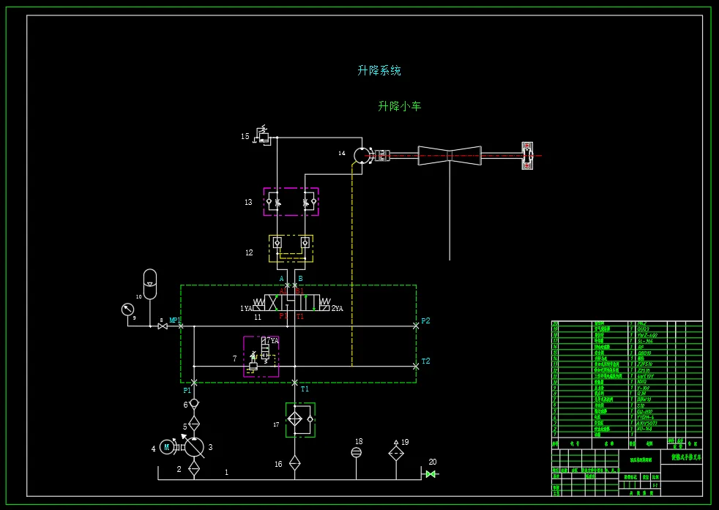Click the three-position directional valve 11

tap(291, 303)
